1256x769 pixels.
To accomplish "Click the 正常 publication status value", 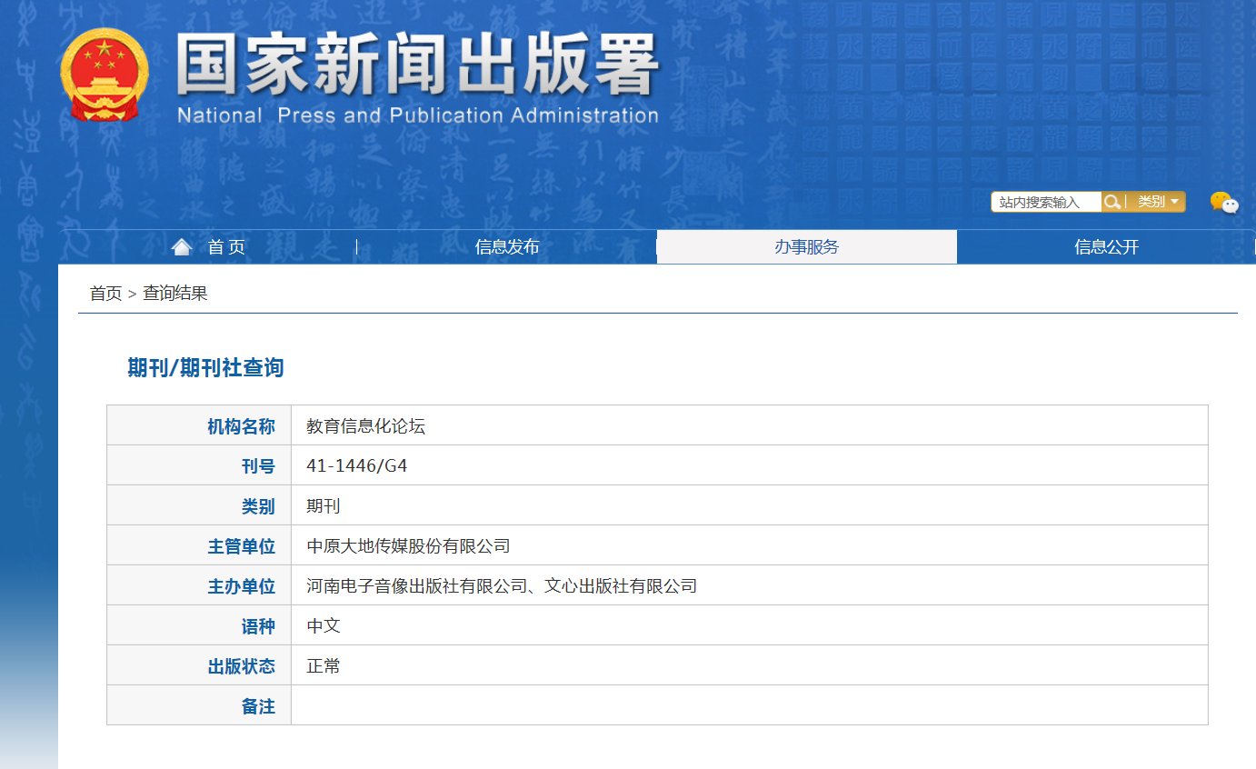I will (324, 666).
